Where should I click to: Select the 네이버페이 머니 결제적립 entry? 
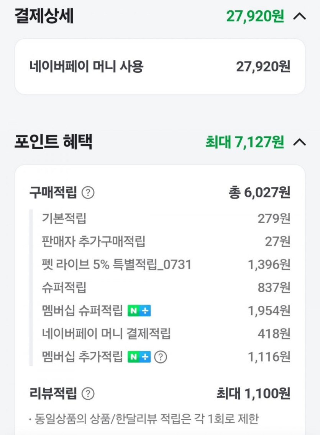coord(106,334)
